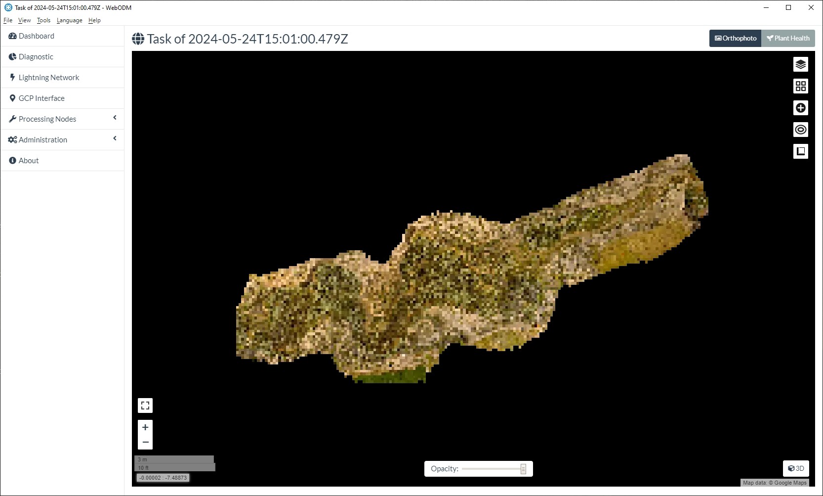Expand the Administration menu

pyautogui.click(x=42, y=139)
